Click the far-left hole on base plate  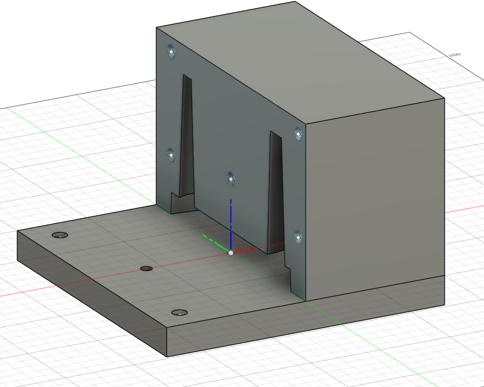click(x=60, y=234)
